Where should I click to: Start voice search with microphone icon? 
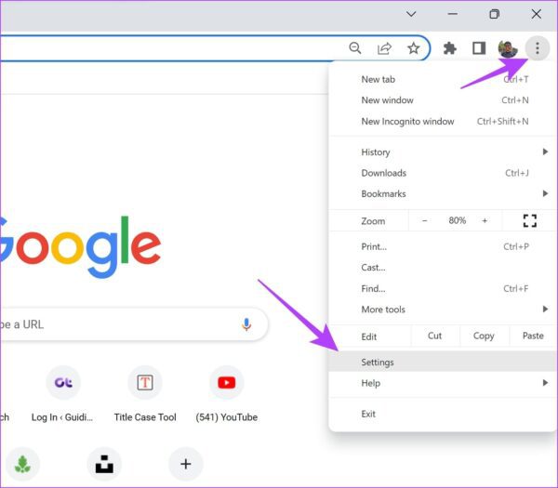pos(246,324)
